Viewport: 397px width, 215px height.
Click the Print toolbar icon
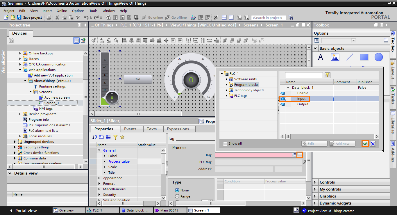(49, 17)
